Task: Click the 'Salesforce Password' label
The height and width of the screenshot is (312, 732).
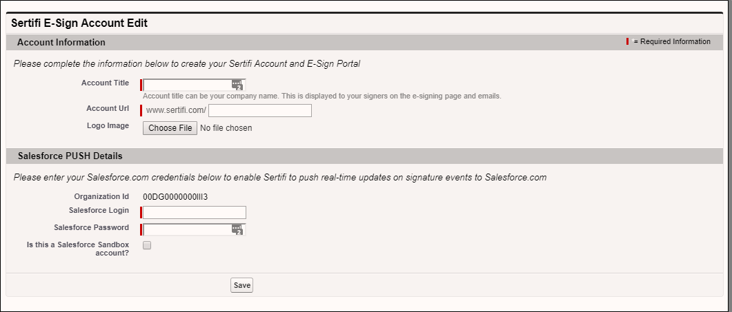Action: point(92,227)
